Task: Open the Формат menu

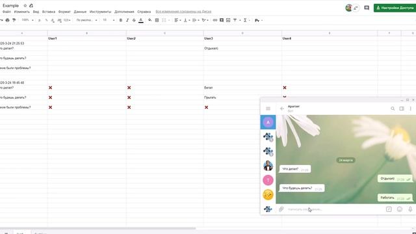Action: pos(64,12)
